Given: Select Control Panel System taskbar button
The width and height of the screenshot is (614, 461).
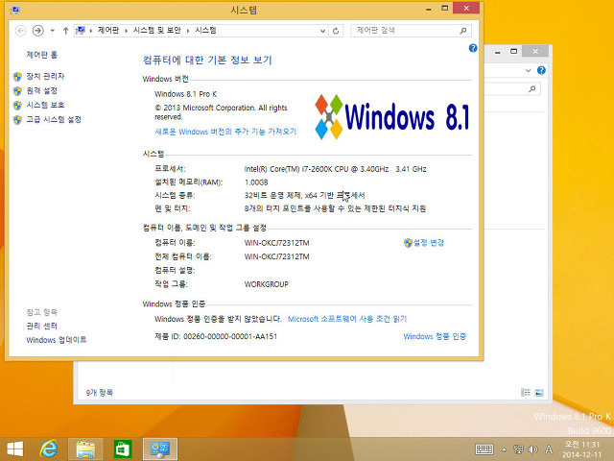Looking at the screenshot, I should click(160, 449).
